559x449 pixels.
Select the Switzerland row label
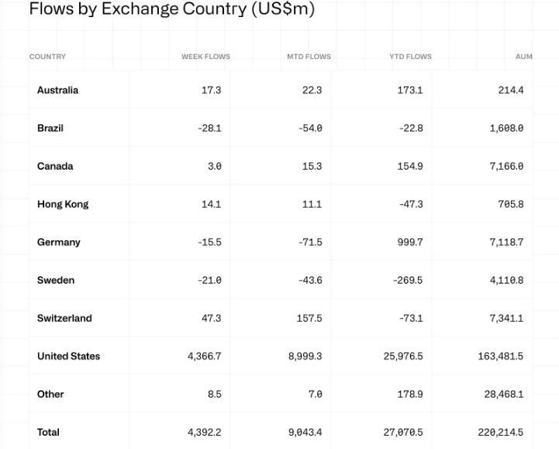[x=64, y=318]
